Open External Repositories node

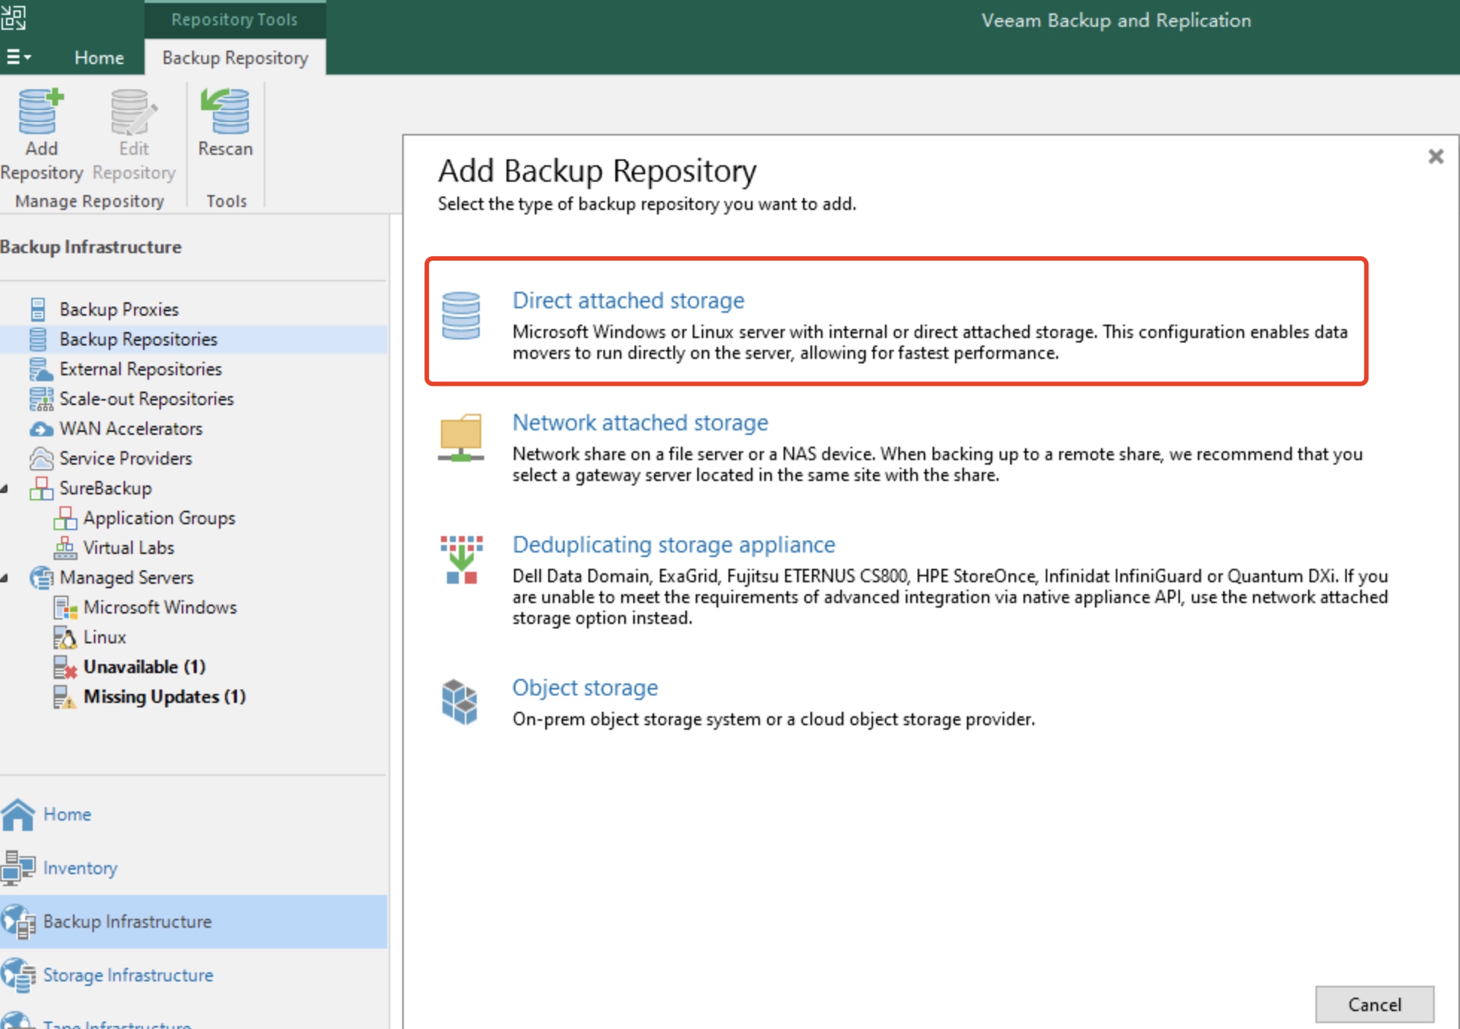click(141, 369)
